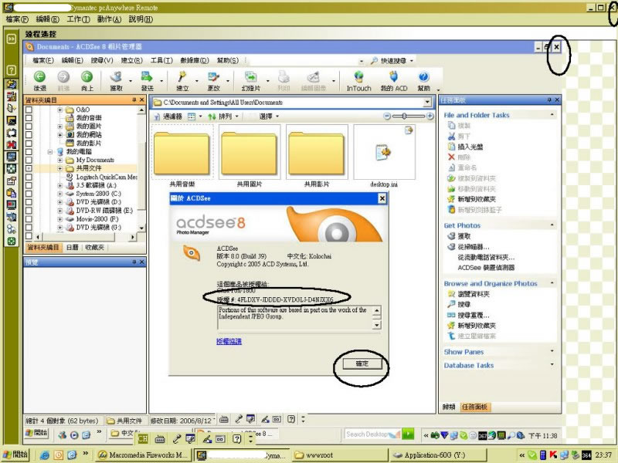Select the desktop.ini file thumbnail

click(x=384, y=156)
